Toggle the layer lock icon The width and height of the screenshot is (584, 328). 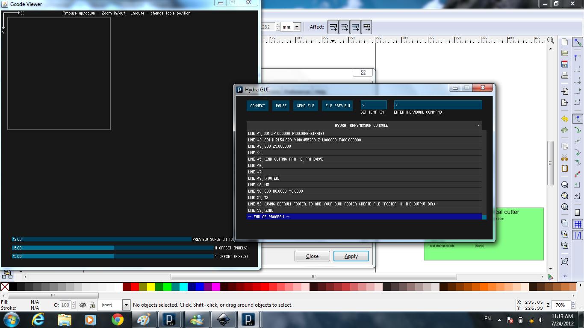coord(92,305)
